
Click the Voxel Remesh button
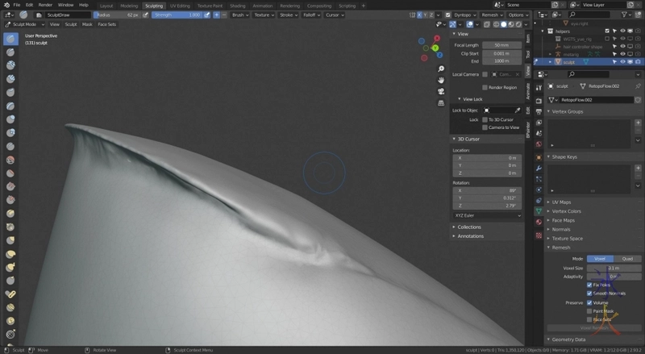click(x=593, y=328)
